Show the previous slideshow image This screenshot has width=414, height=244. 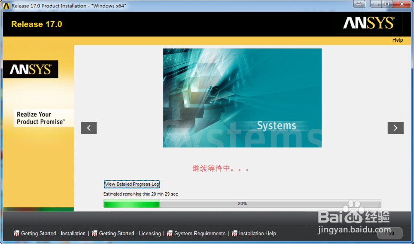tap(89, 128)
